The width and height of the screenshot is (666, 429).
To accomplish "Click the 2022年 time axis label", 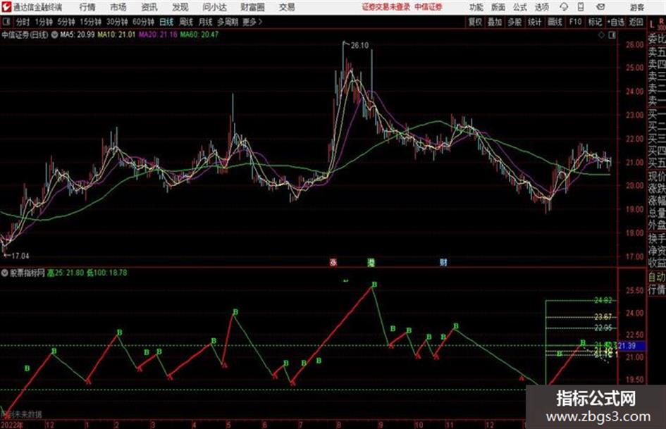I will (x=12, y=425).
